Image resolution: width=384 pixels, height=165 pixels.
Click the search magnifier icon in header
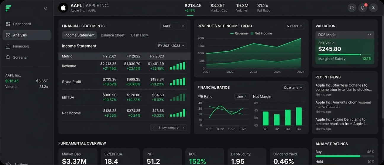(x=352, y=8)
